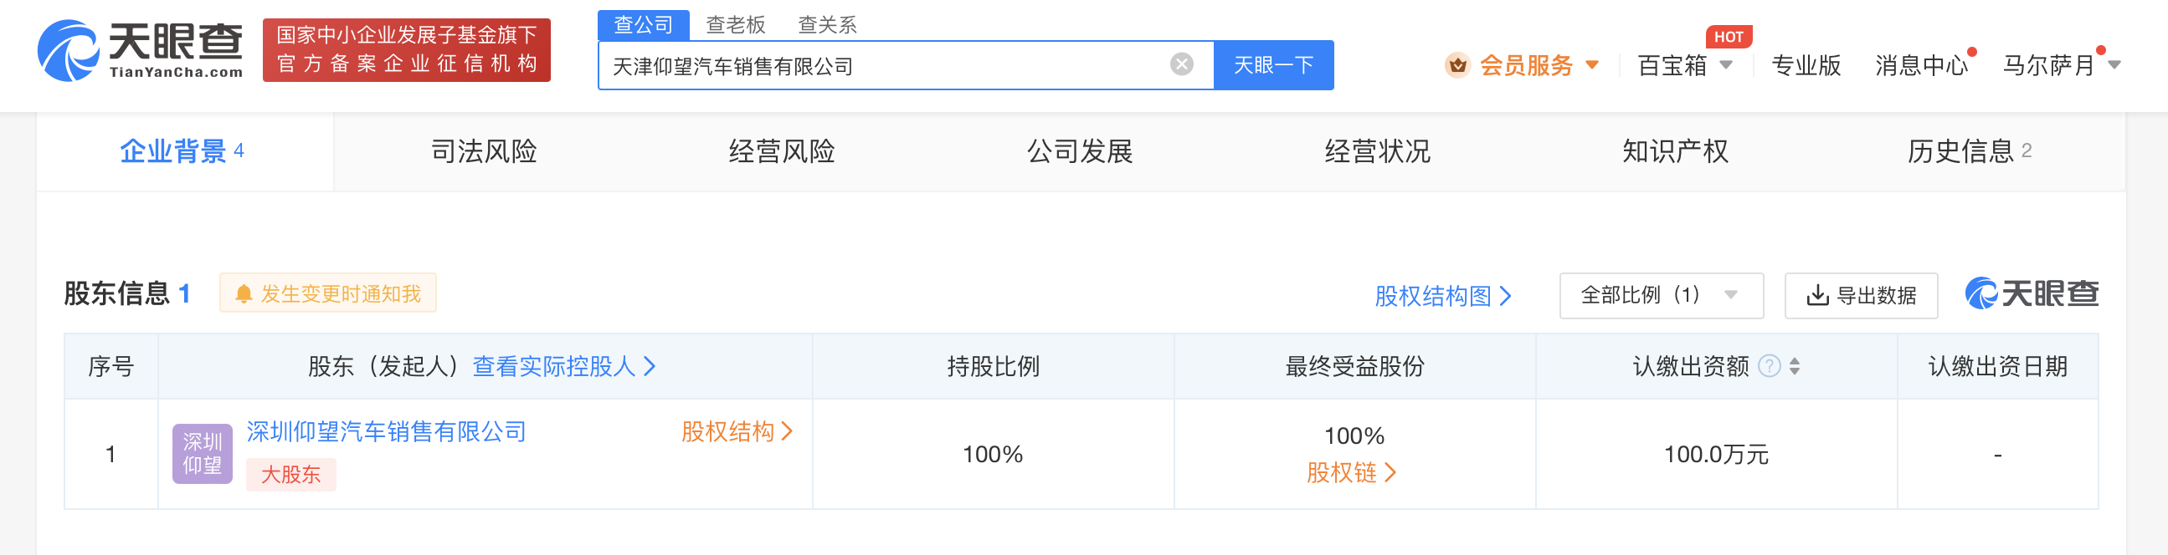Screen dimensions: 2168x555
Task: Click the 天眼一下 search button
Action: click(x=1272, y=64)
